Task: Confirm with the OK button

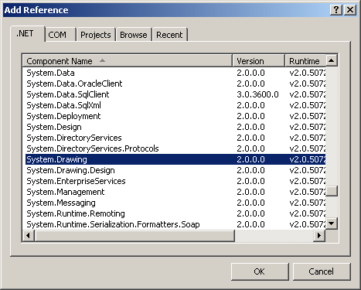Action: pyautogui.click(x=260, y=271)
